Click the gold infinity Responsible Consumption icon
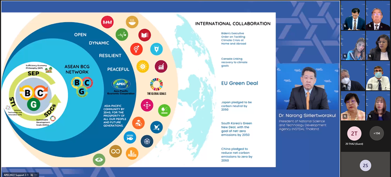Viewport: 391px width, 177px height. (116, 151)
